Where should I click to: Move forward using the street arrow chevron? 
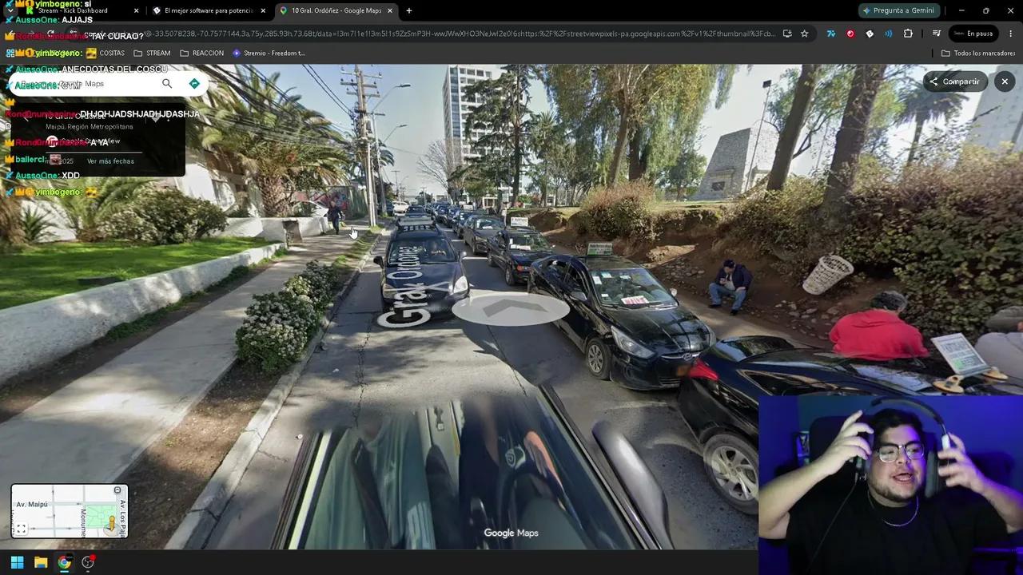click(x=510, y=309)
